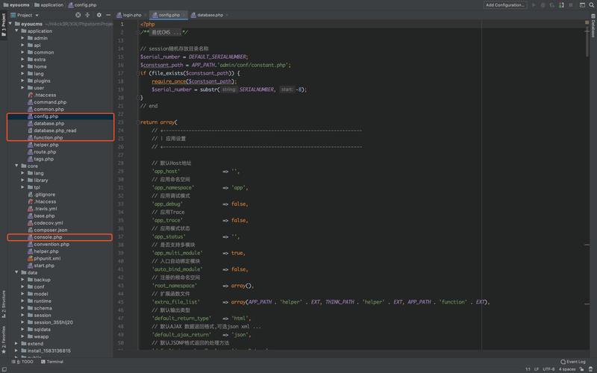Click 'app_debug' key in code
The height and width of the screenshot is (373, 597).
coord(167,204)
